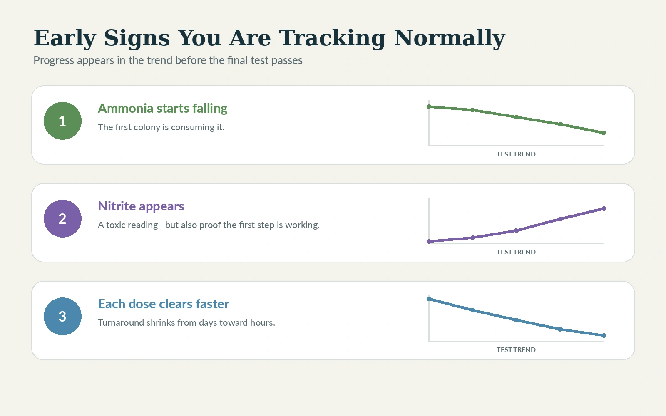Click the Early Signs You Are Tracking Normally title

pos(269,38)
